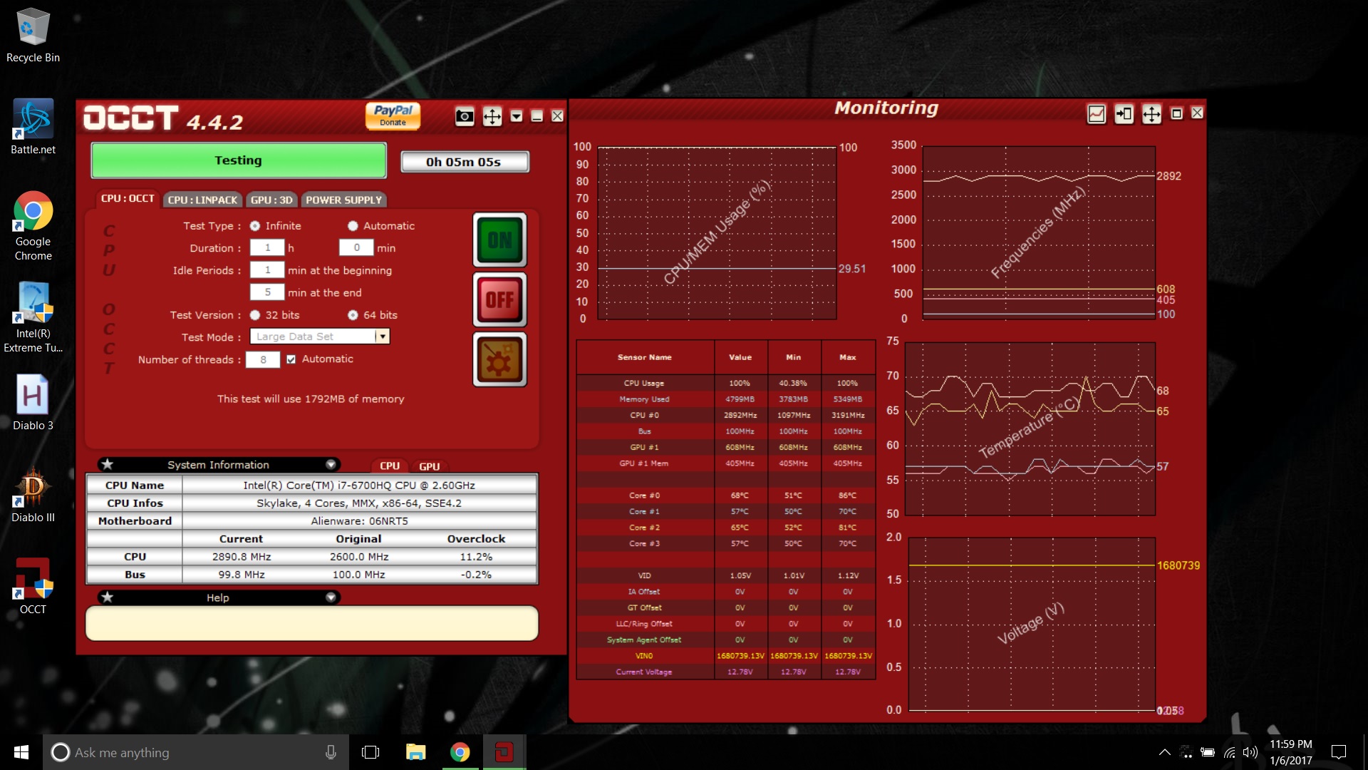Open File Explorer from the taskbar
Image resolution: width=1368 pixels, height=770 pixels.
click(415, 752)
